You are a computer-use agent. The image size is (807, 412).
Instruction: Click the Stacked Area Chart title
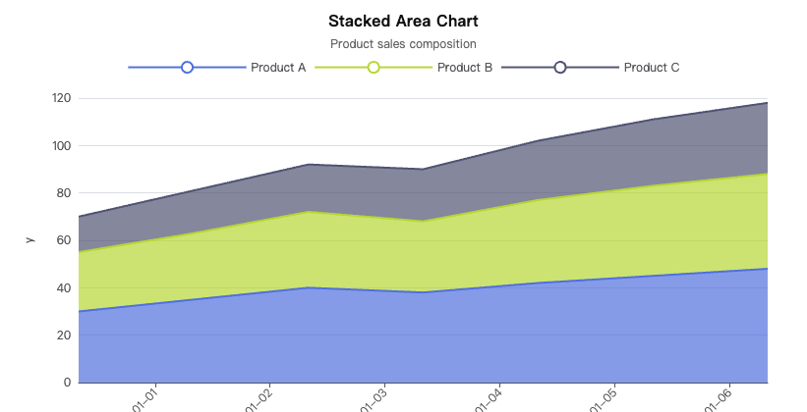point(403,21)
